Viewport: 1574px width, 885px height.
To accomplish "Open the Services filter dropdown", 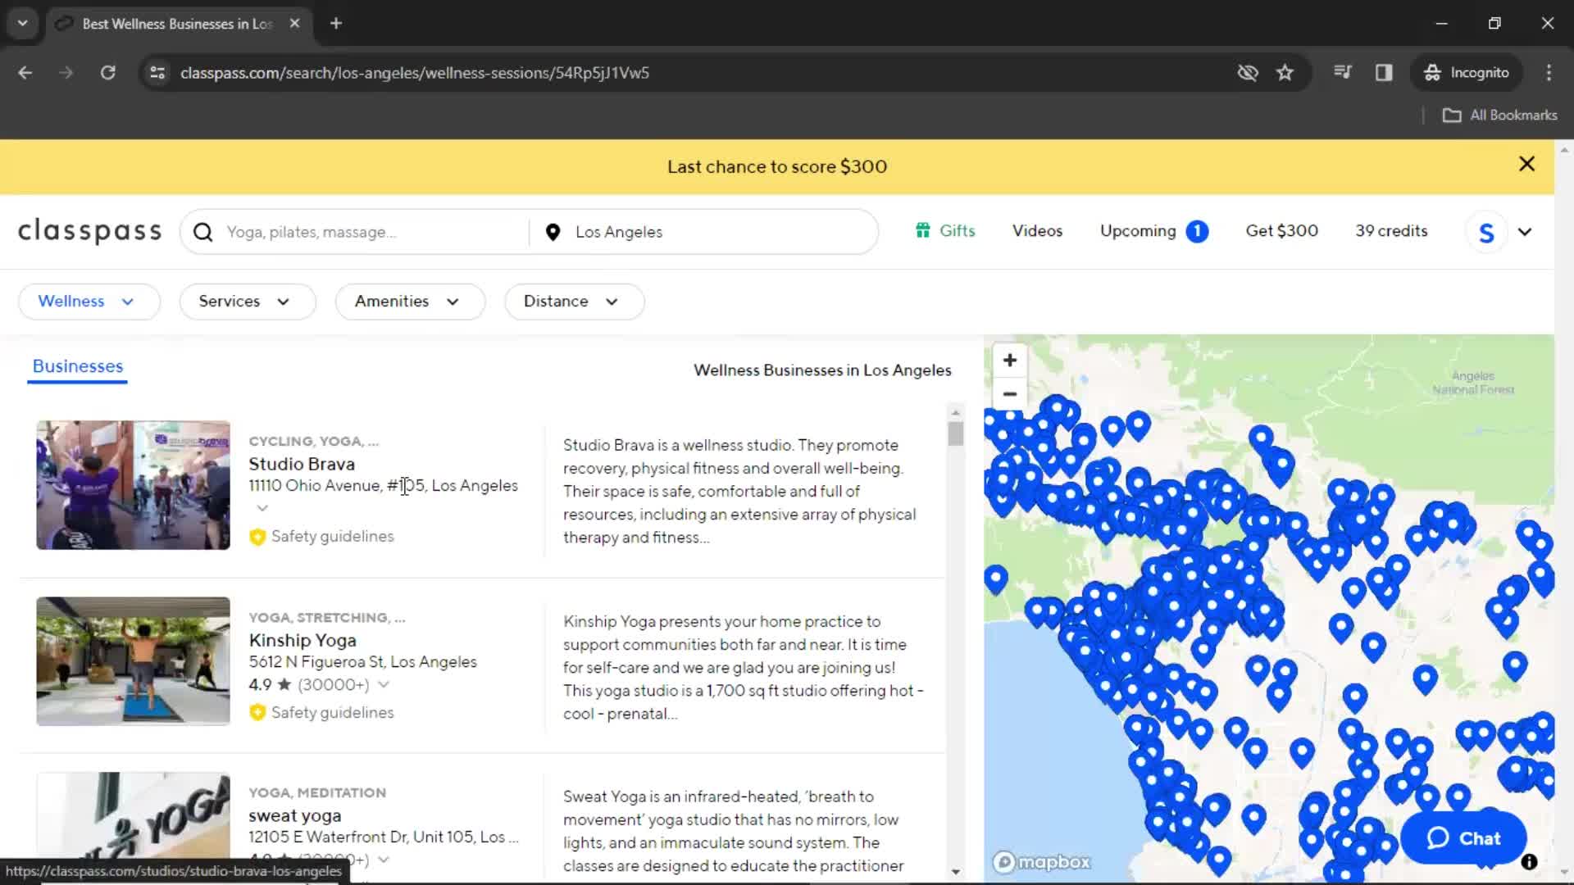I will pos(247,302).
